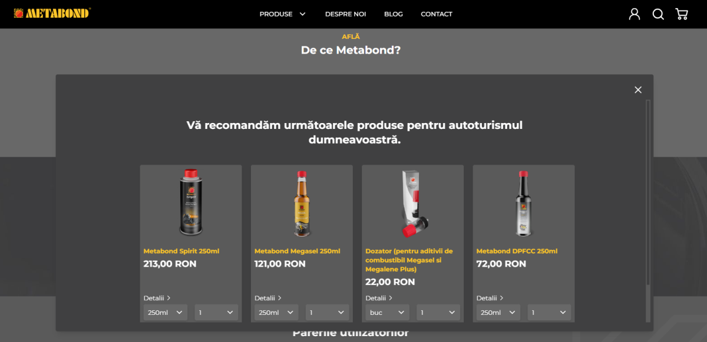The height and width of the screenshot is (342, 707).
Task: Click the popup heading 'Vă recomandăm următoarele produse'
Action: click(x=355, y=132)
